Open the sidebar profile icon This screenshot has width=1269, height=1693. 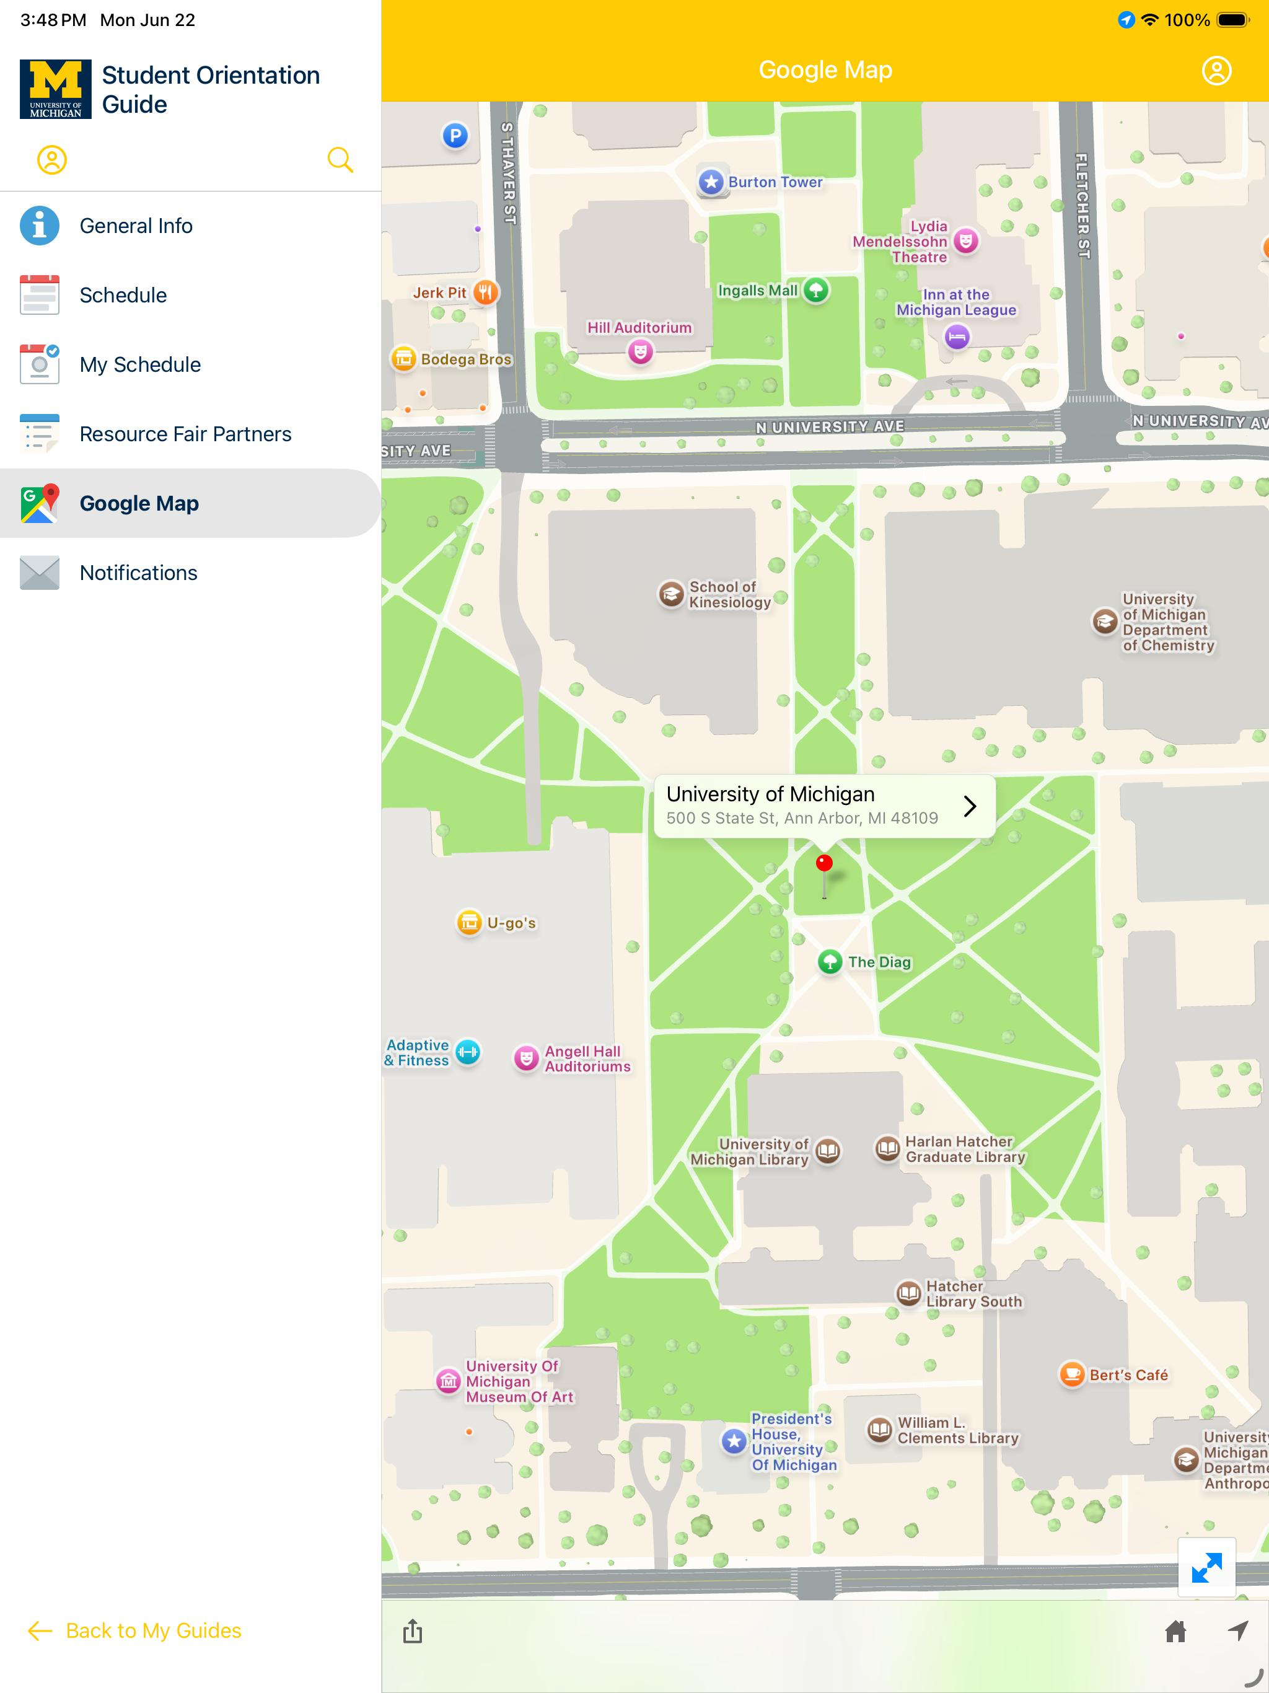[52, 160]
